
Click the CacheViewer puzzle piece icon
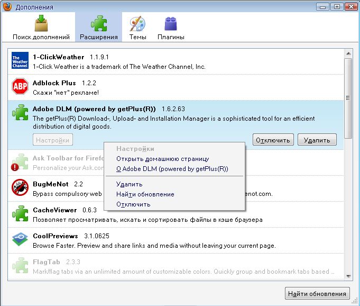click(20, 213)
